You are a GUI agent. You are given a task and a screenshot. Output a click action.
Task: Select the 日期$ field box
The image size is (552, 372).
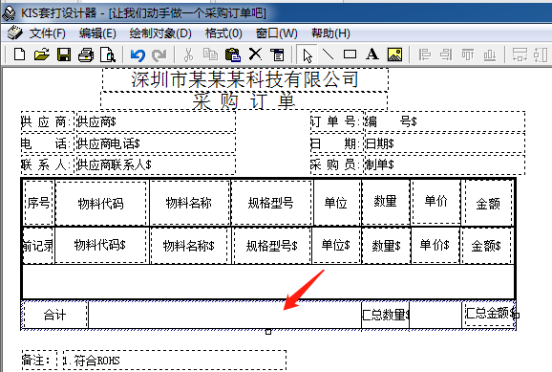444,143
